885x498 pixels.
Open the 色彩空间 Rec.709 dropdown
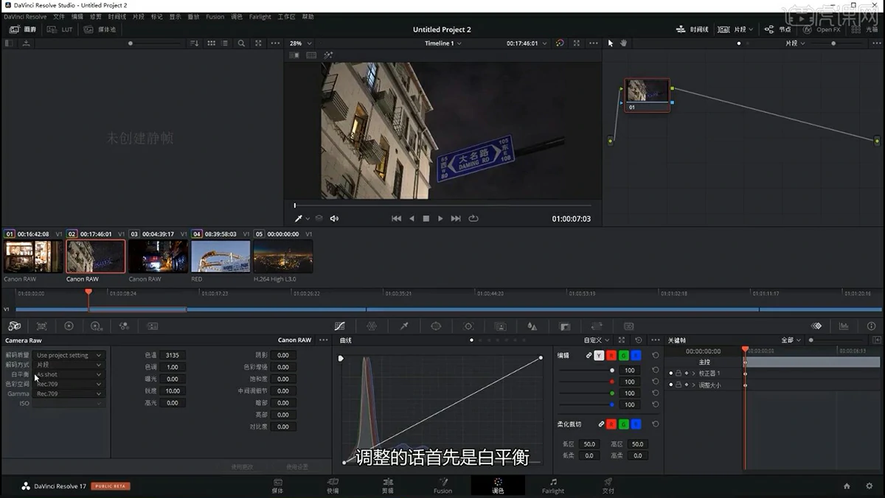pyautogui.click(x=69, y=384)
